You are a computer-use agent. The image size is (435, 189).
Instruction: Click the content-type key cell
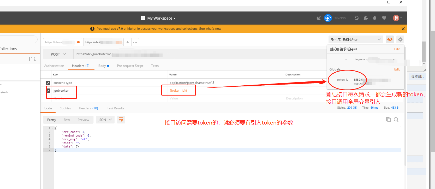tap(110, 83)
